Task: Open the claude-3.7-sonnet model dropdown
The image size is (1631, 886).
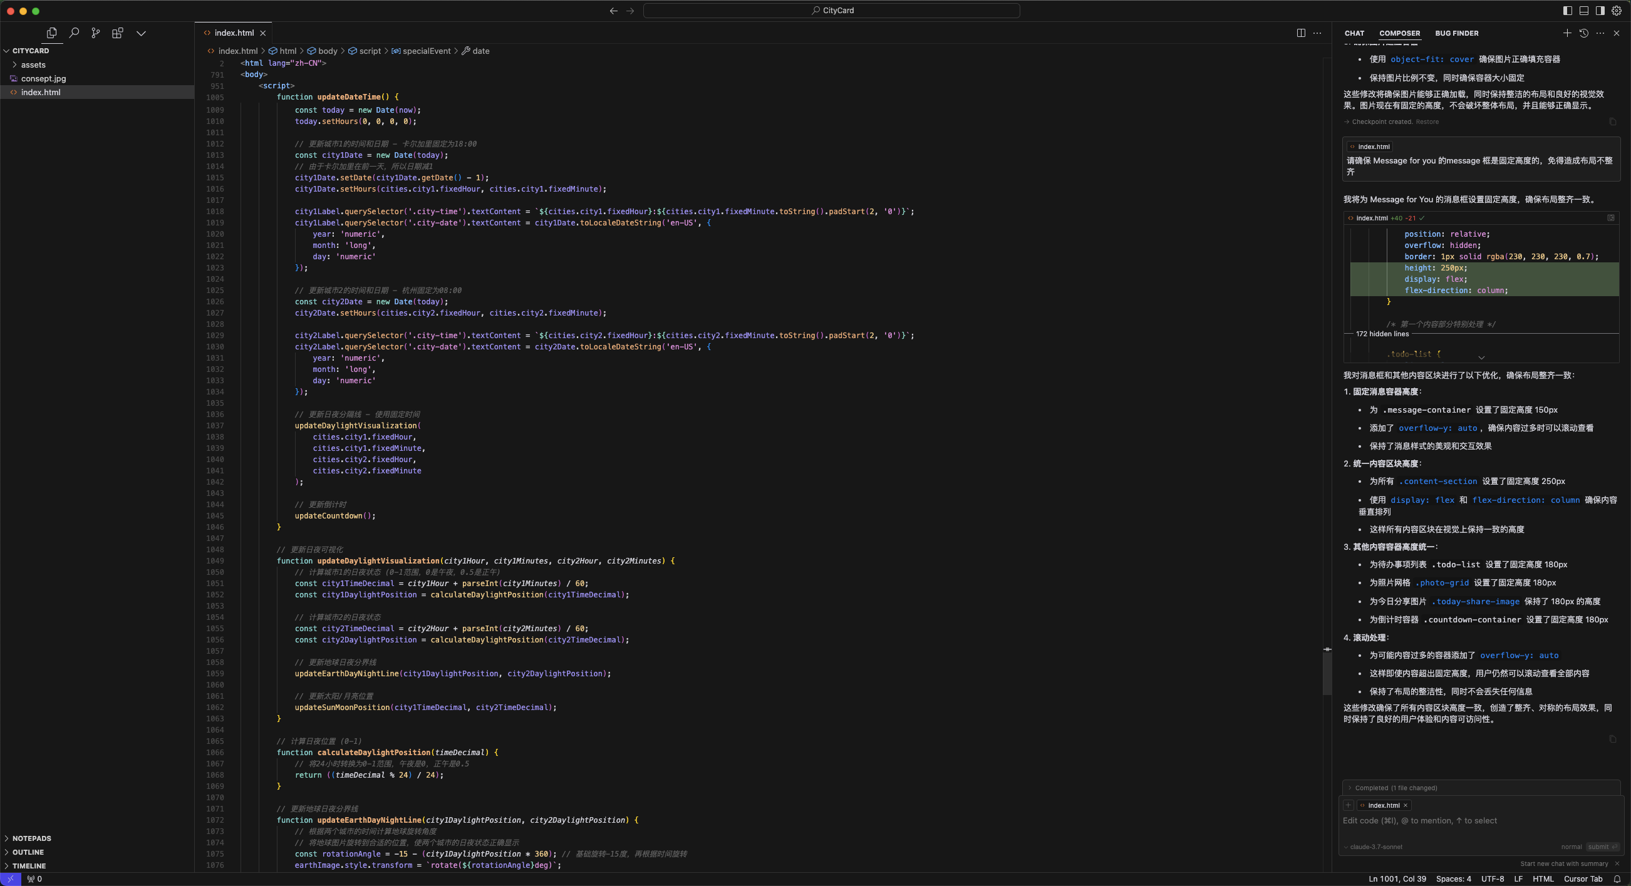Action: tap(1375, 847)
